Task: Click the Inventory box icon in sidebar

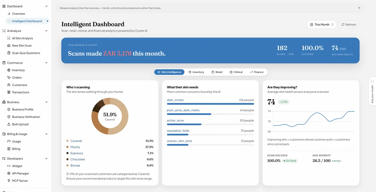Action: tap(9, 70)
